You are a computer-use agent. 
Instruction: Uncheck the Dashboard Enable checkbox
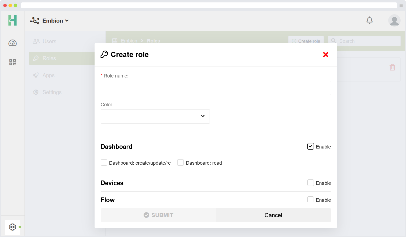310,146
